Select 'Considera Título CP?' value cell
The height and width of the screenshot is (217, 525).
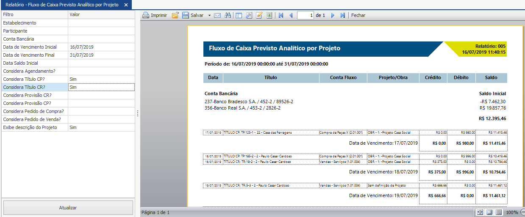(101, 79)
